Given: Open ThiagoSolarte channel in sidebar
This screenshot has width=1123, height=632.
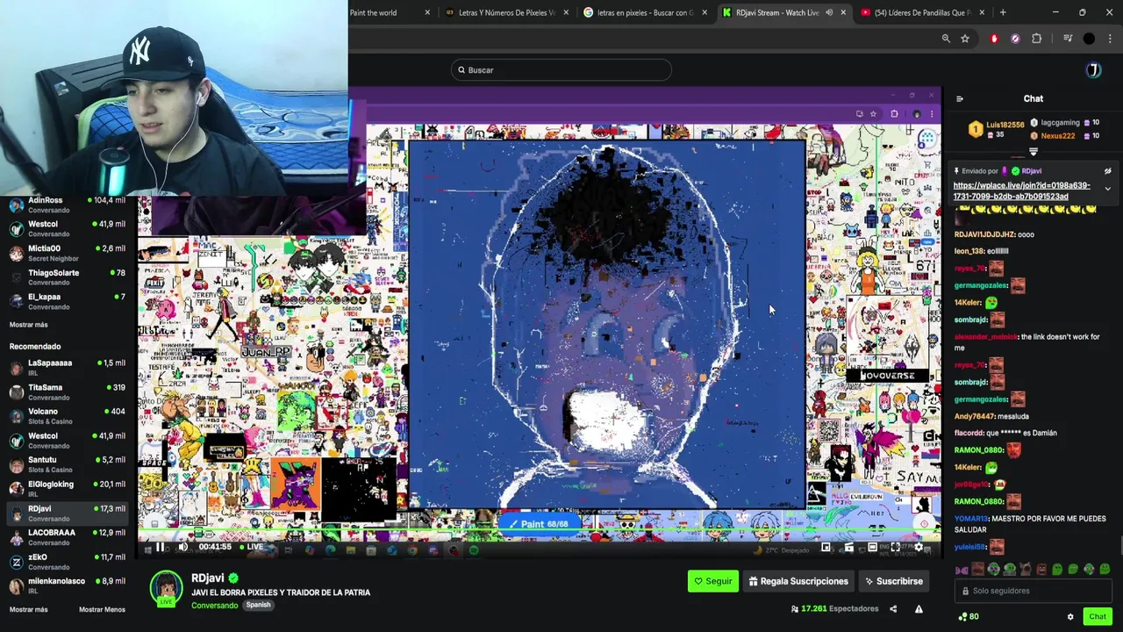Looking at the screenshot, I should (68, 277).
